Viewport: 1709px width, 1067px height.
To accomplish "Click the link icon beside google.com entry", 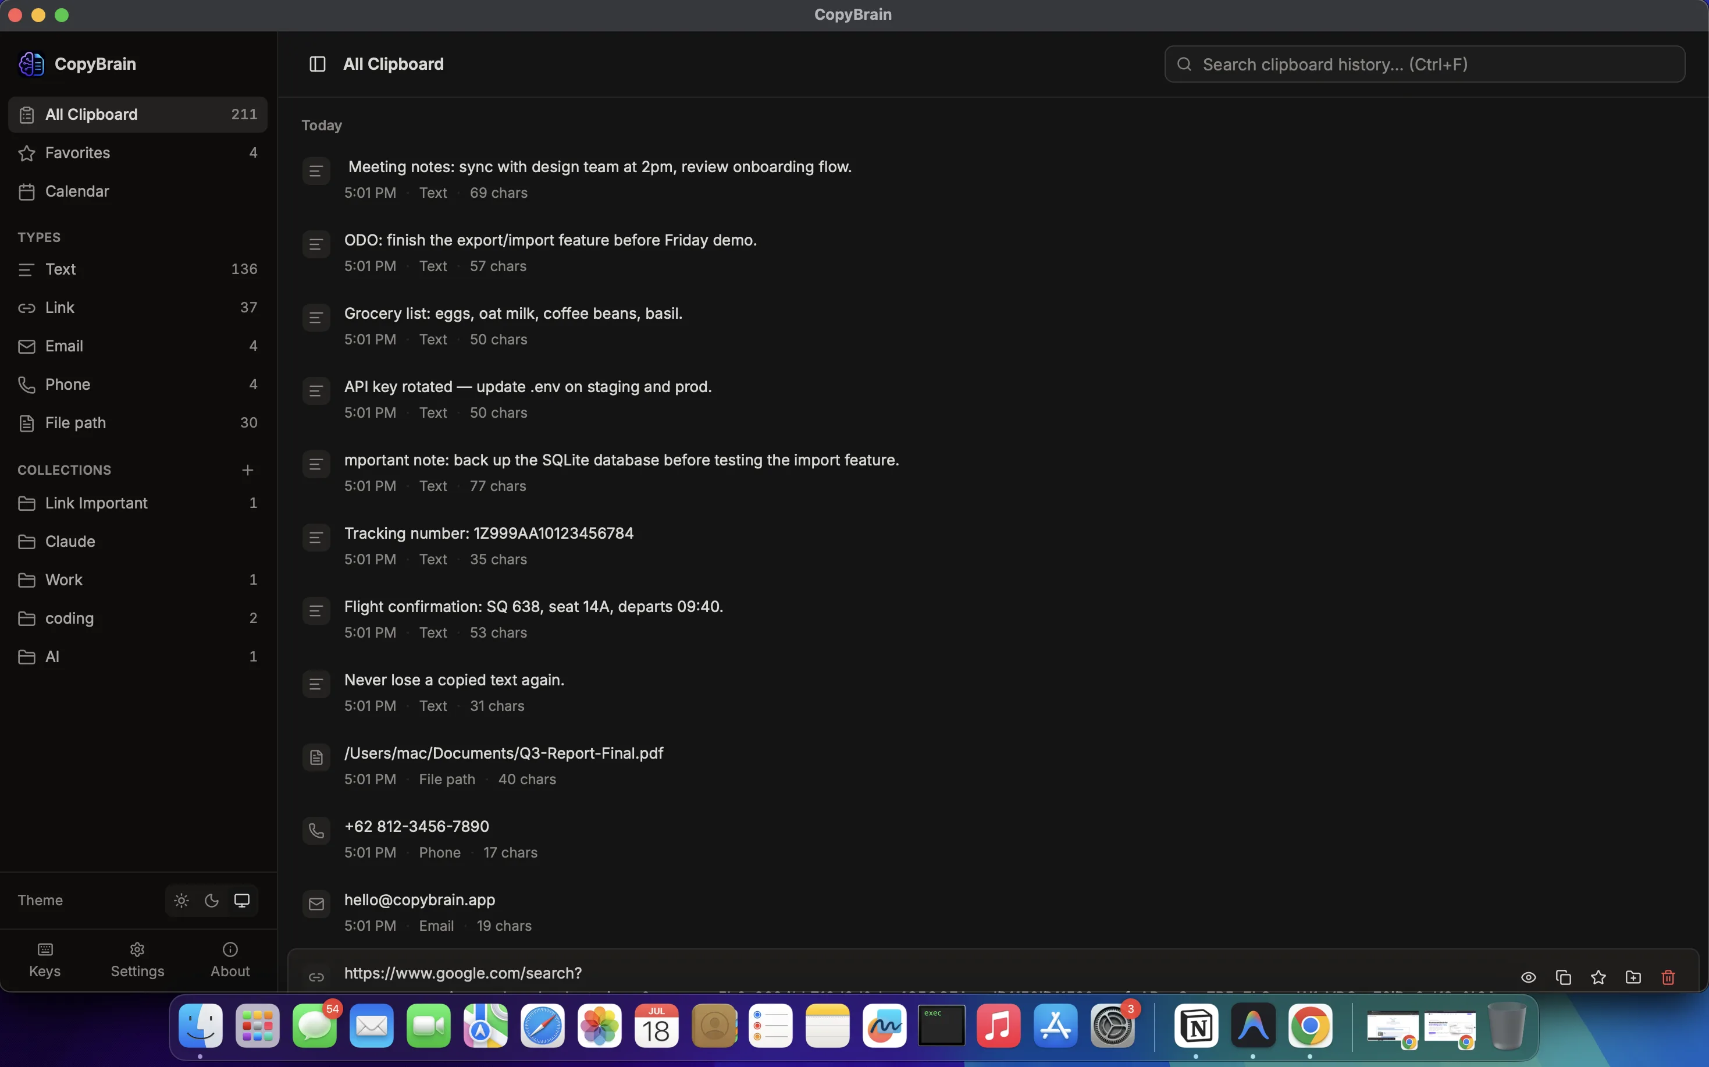I will click(316, 977).
